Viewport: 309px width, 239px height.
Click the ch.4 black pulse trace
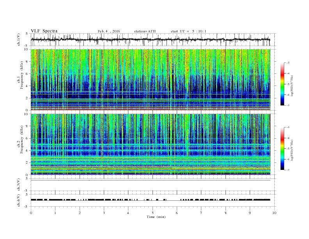tap(150, 200)
